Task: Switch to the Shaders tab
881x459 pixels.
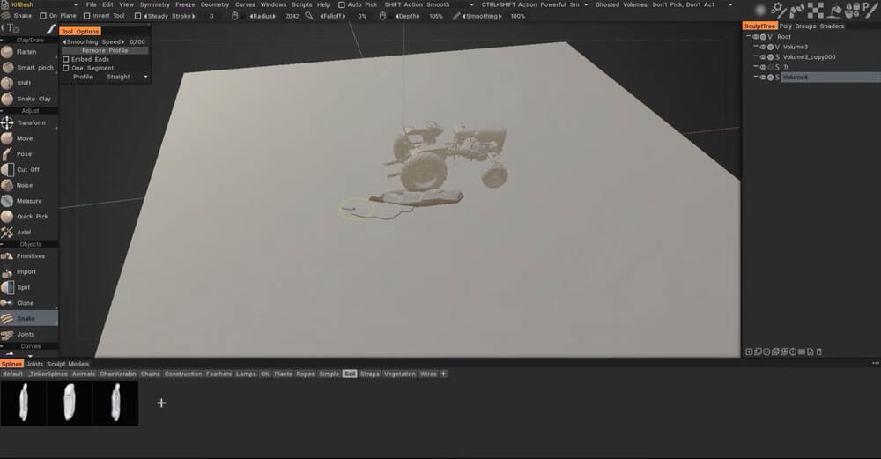Action: click(832, 26)
